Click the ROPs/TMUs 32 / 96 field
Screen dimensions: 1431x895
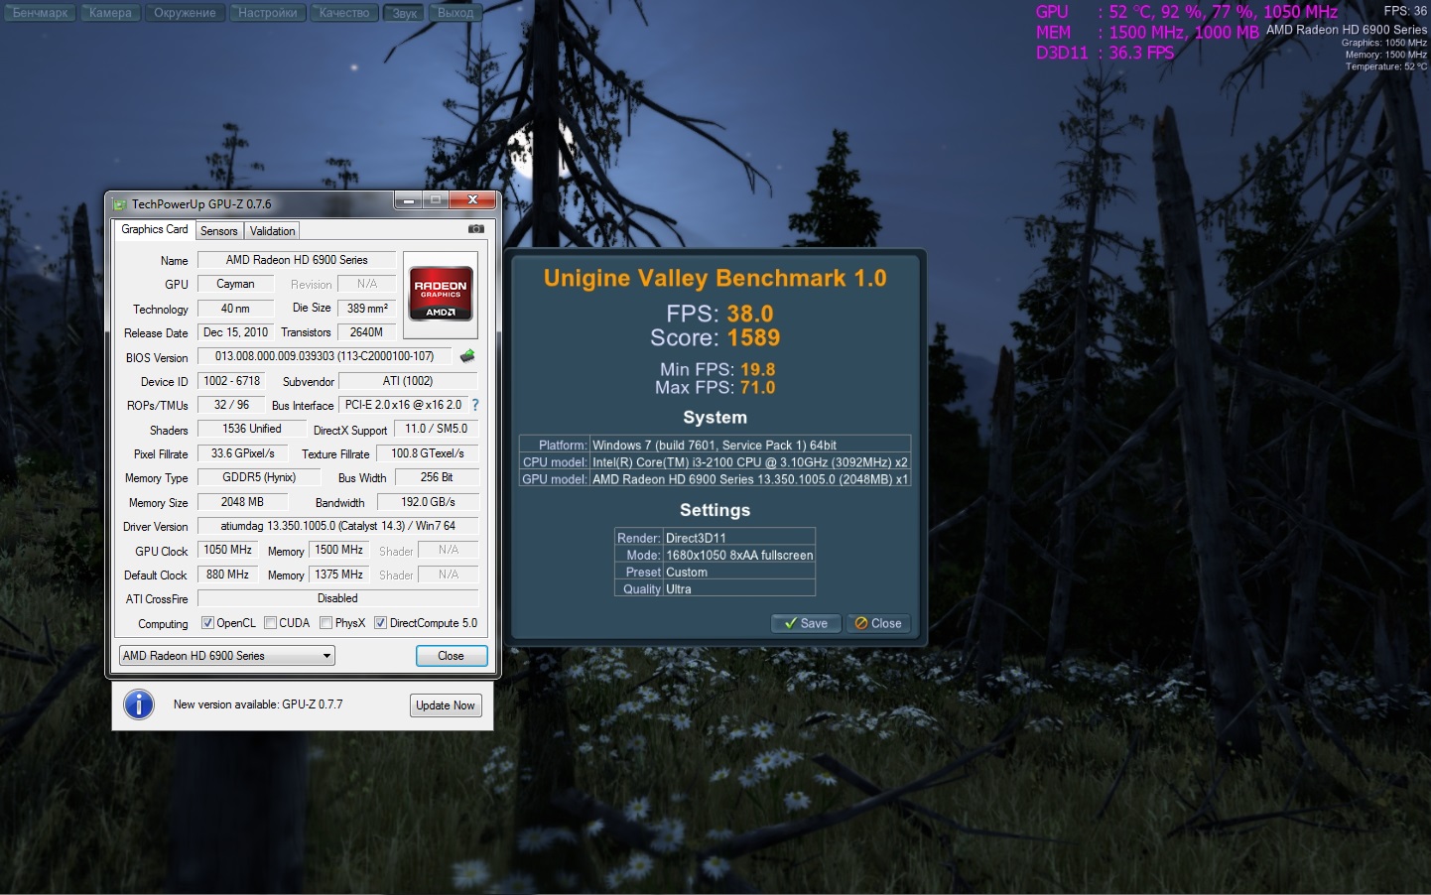click(232, 405)
